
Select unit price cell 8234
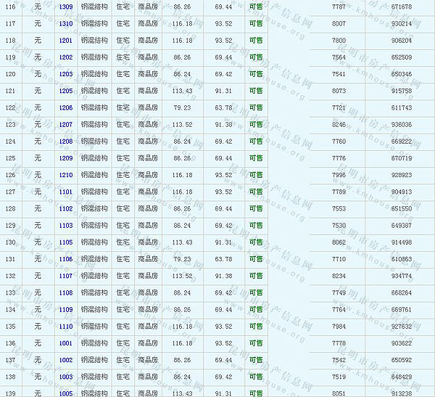click(x=339, y=276)
